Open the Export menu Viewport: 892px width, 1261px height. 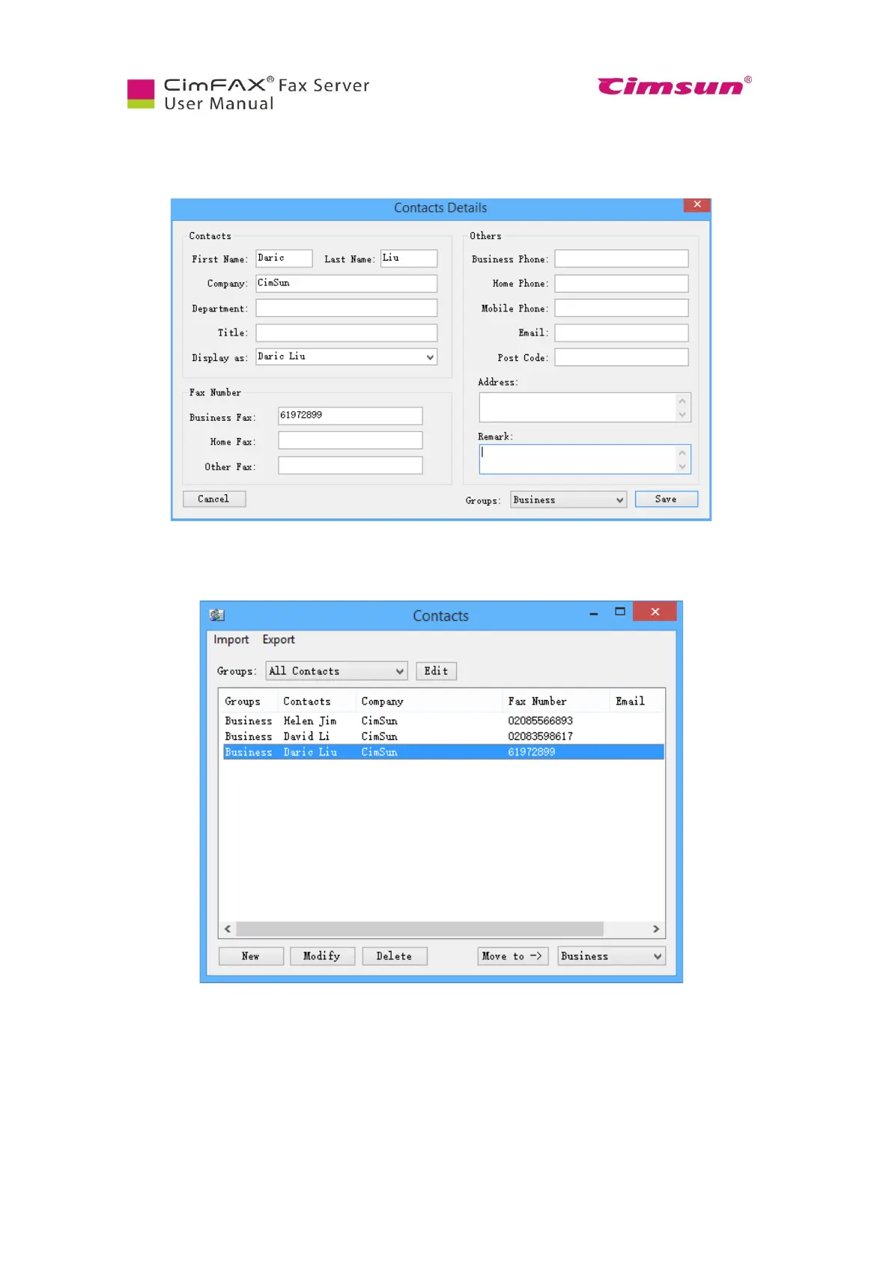[279, 639]
